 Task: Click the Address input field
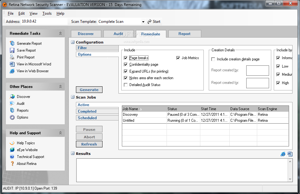coord(44,21)
